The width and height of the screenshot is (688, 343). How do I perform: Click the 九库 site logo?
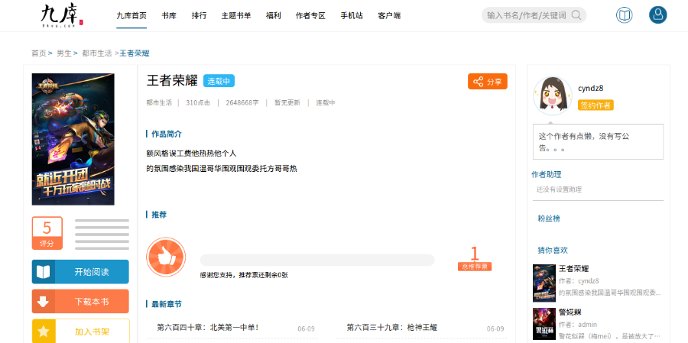pyautogui.click(x=61, y=15)
